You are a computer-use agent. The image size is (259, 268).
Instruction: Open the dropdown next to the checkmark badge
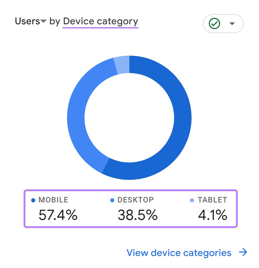[232, 23]
